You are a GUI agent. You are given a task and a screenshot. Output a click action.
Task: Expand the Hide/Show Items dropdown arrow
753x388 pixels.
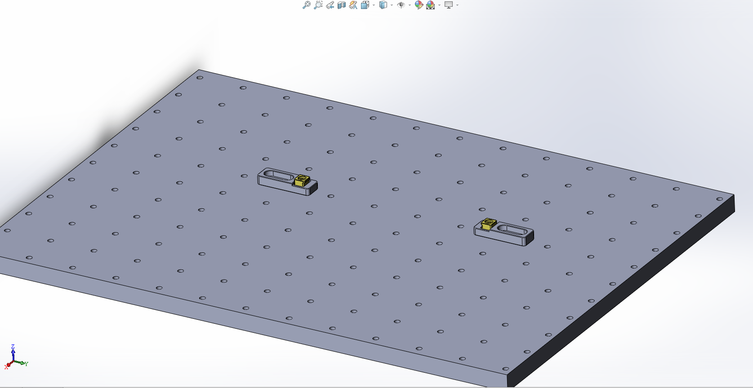click(410, 5)
